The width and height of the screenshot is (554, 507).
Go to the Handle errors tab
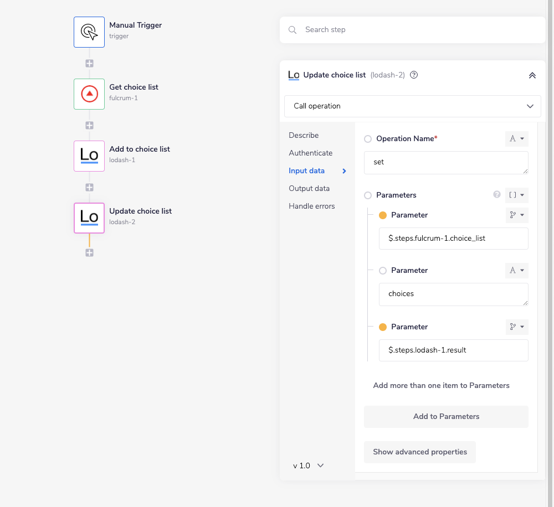point(311,206)
